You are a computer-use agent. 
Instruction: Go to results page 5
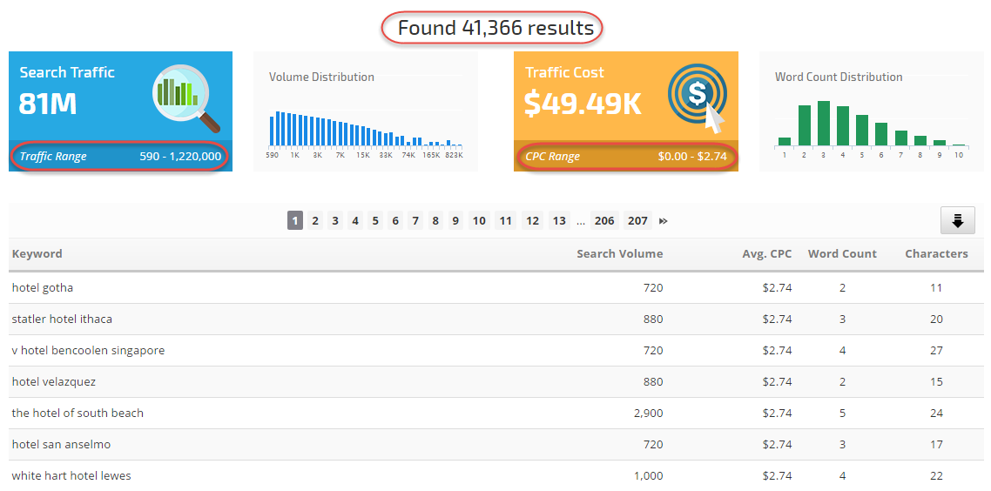pyautogui.click(x=375, y=221)
